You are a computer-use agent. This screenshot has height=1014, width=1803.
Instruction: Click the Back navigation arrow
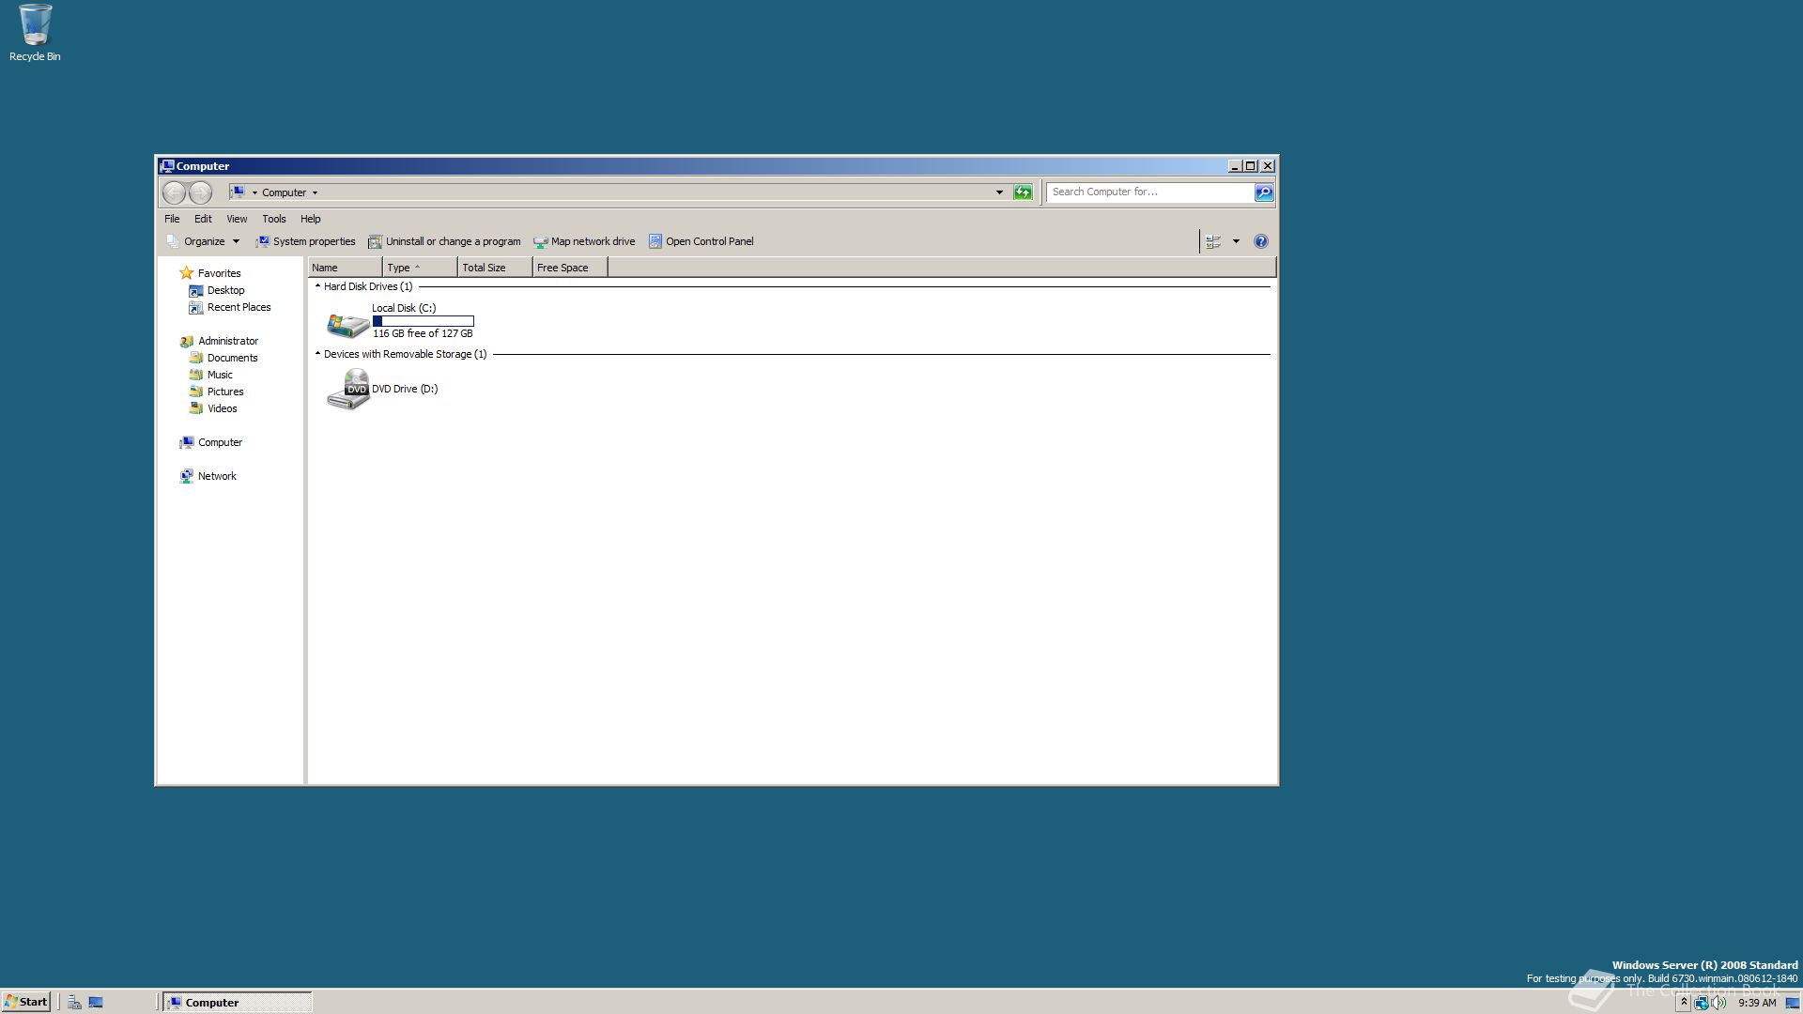(x=174, y=192)
